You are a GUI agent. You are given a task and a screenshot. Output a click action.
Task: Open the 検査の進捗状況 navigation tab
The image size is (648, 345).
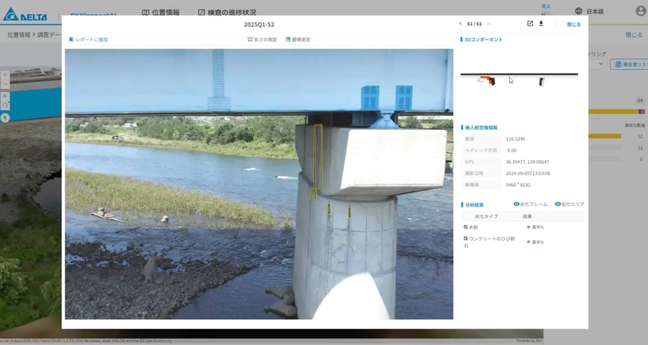[x=227, y=12]
